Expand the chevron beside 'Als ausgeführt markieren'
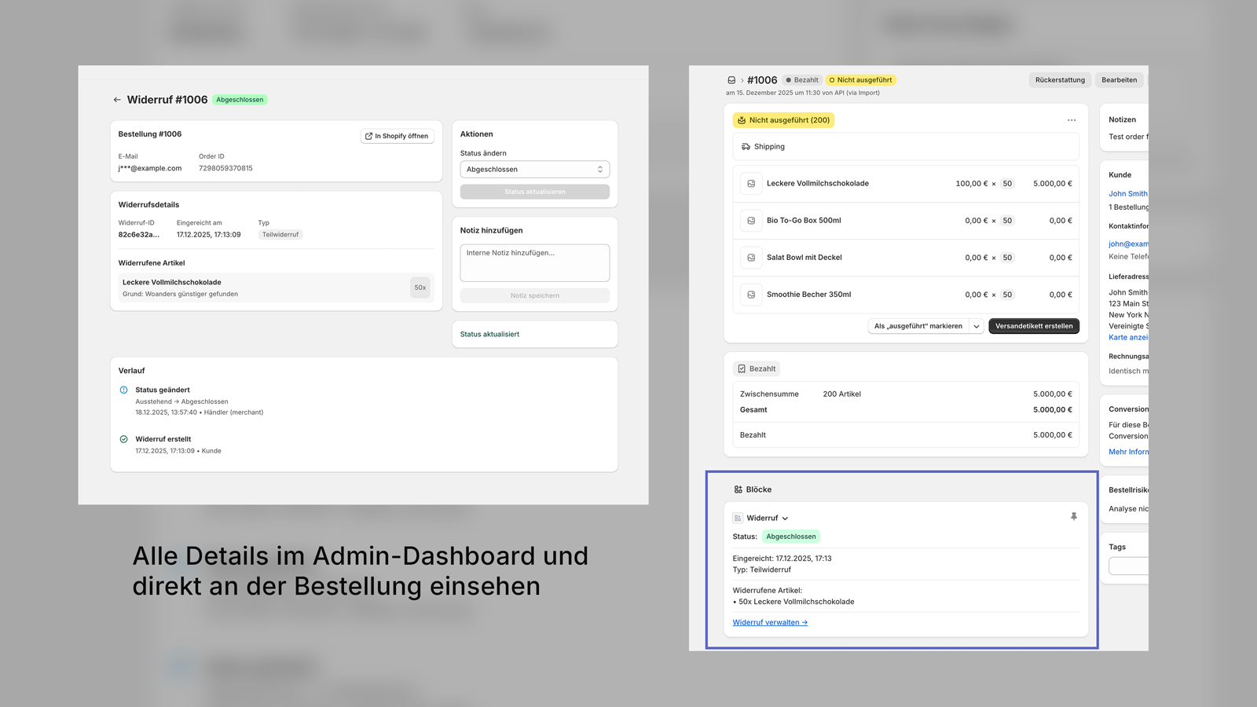This screenshot has width=1257, height=707. [x=976, y=325]
